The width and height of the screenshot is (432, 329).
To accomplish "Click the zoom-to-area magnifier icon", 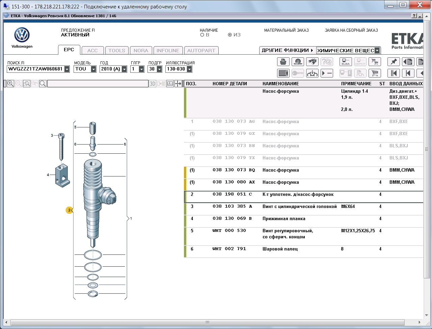I will tap(27, 84).
